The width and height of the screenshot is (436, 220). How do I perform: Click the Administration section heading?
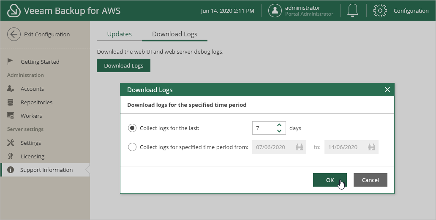pos(25,75)
